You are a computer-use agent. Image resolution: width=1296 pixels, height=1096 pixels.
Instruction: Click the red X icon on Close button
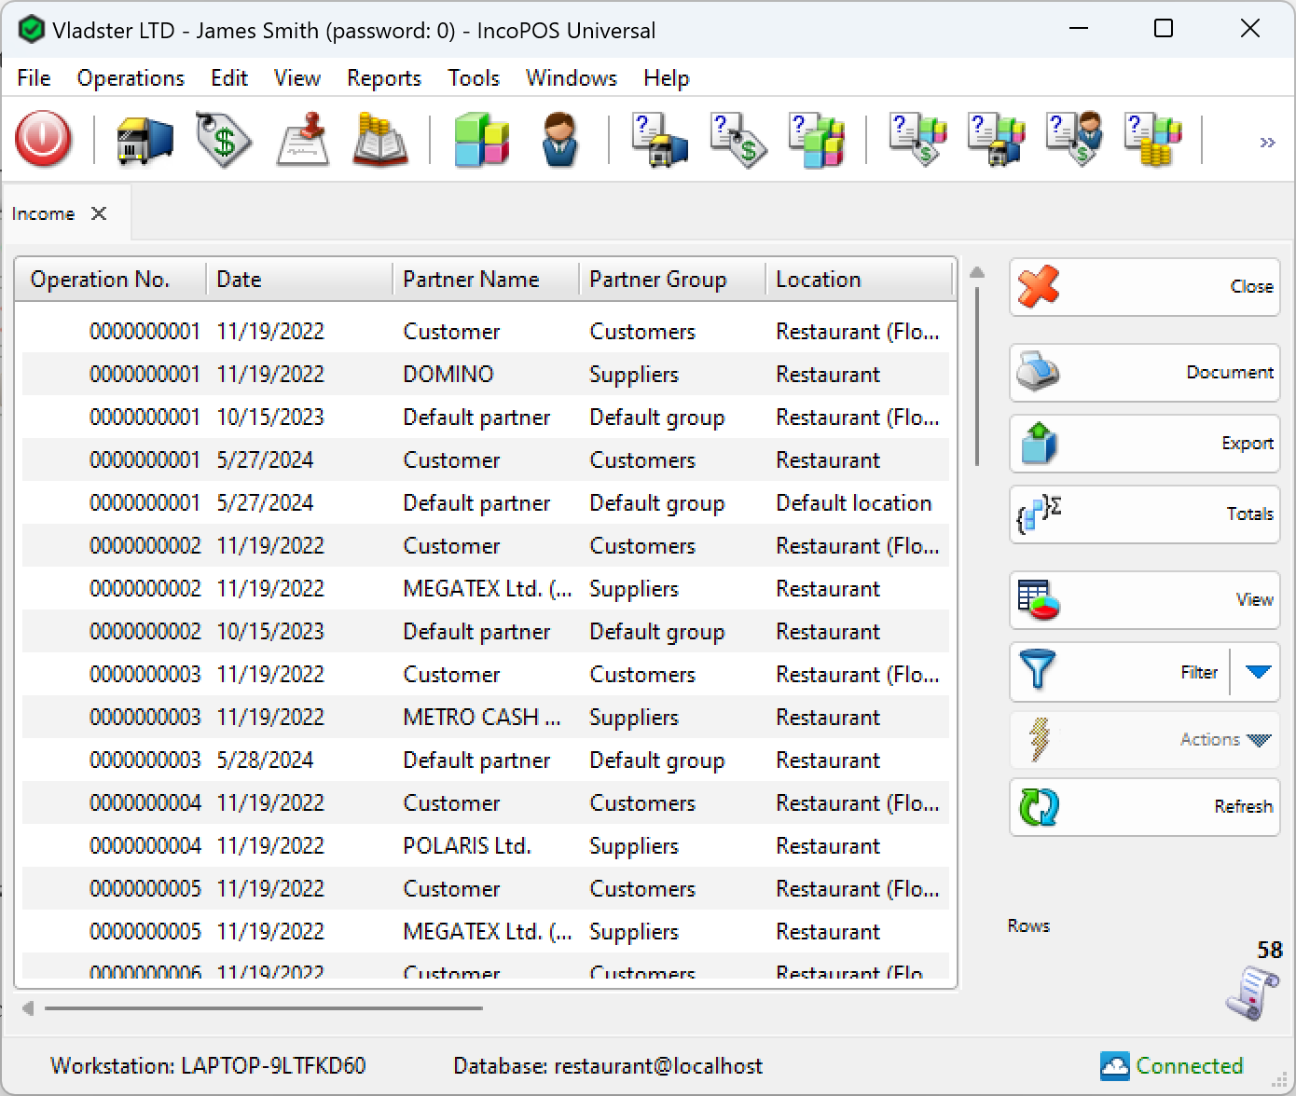tap(1039, 286)
